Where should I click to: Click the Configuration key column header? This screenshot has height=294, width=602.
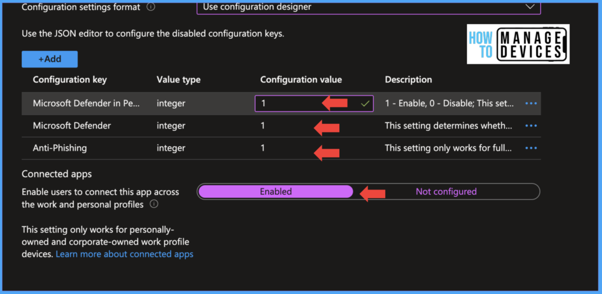coord(70,80)
